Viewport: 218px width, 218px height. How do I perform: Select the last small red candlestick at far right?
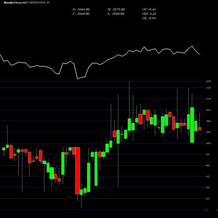(x=200, y=129)
